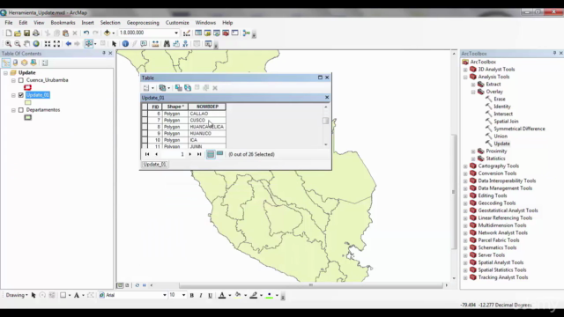Move to next record in Table

pyautogui.click(x=190, y=154)
